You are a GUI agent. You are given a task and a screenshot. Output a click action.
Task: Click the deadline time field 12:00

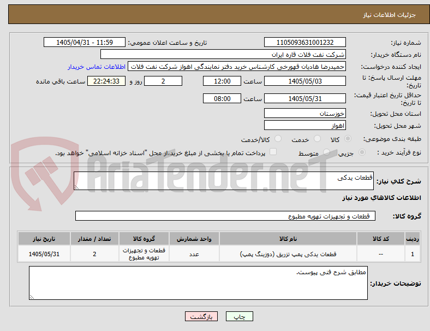point(222,81)
